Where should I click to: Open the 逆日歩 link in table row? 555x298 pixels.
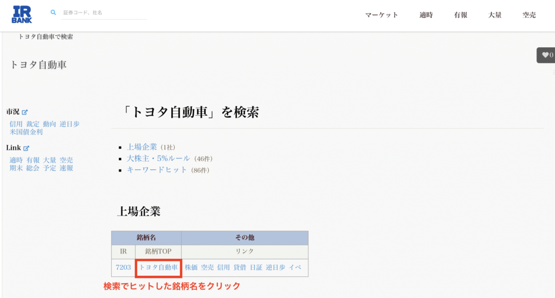(x=275, y=268)
